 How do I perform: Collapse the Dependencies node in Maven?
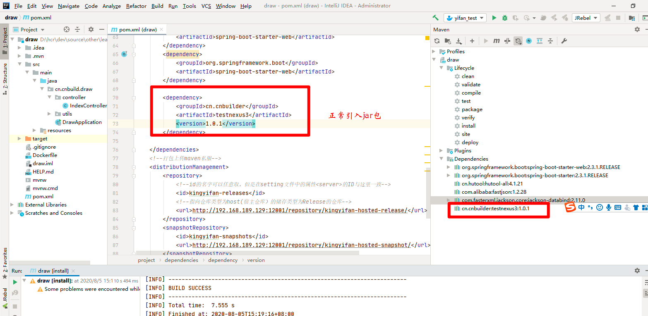(x=442, y=159)
